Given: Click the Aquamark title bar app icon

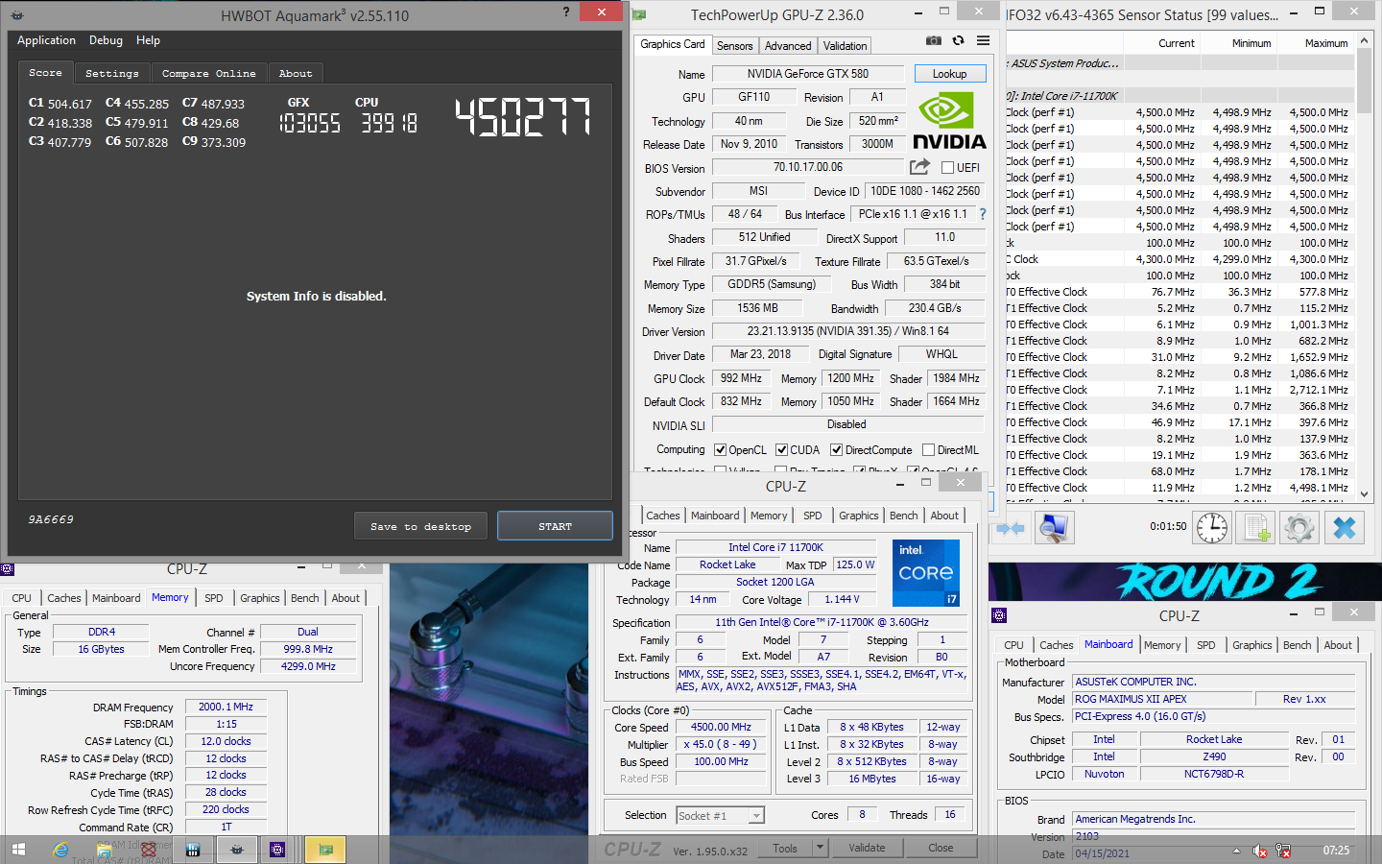Looking at the screenshot, I should pos(17,15).
